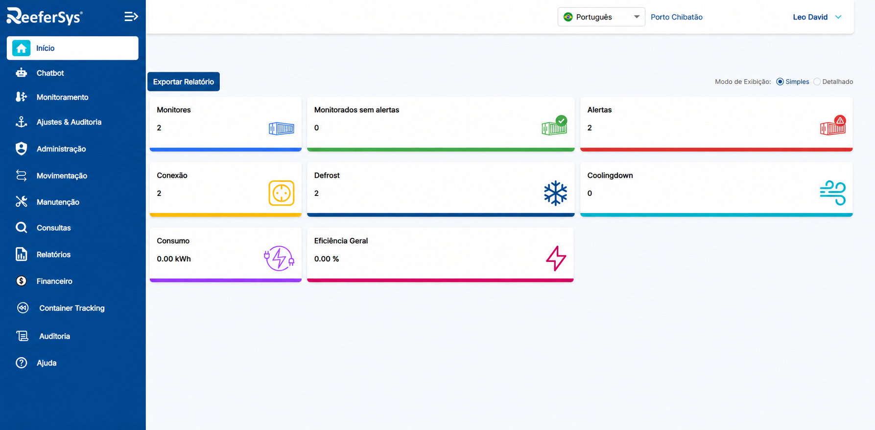Viewport: 875px width, 430px height.
Task: Click the Monitorados sem alertas card title
Action: click(x=356, y=110)
